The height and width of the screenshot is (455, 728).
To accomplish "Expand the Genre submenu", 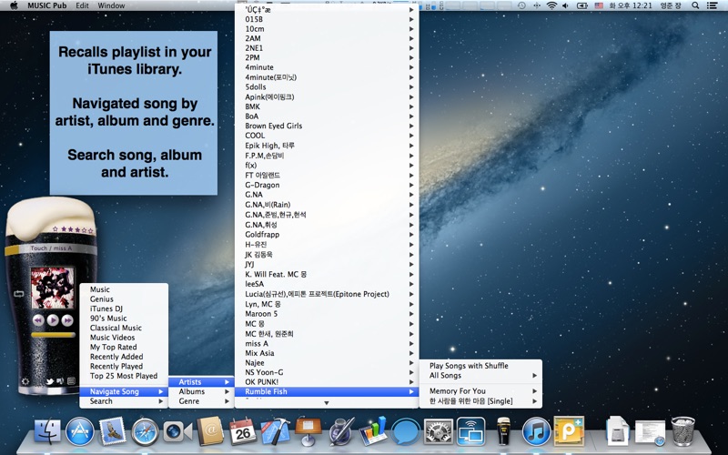I will 201,401.
